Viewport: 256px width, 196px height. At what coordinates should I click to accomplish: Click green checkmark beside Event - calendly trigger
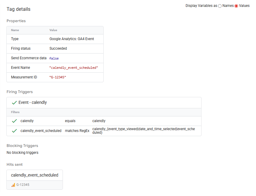pyautogui.click(x=14, y=103)
